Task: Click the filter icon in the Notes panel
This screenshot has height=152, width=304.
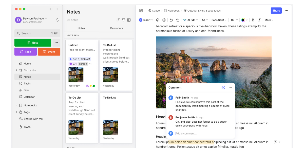Action: pos(123,20)
